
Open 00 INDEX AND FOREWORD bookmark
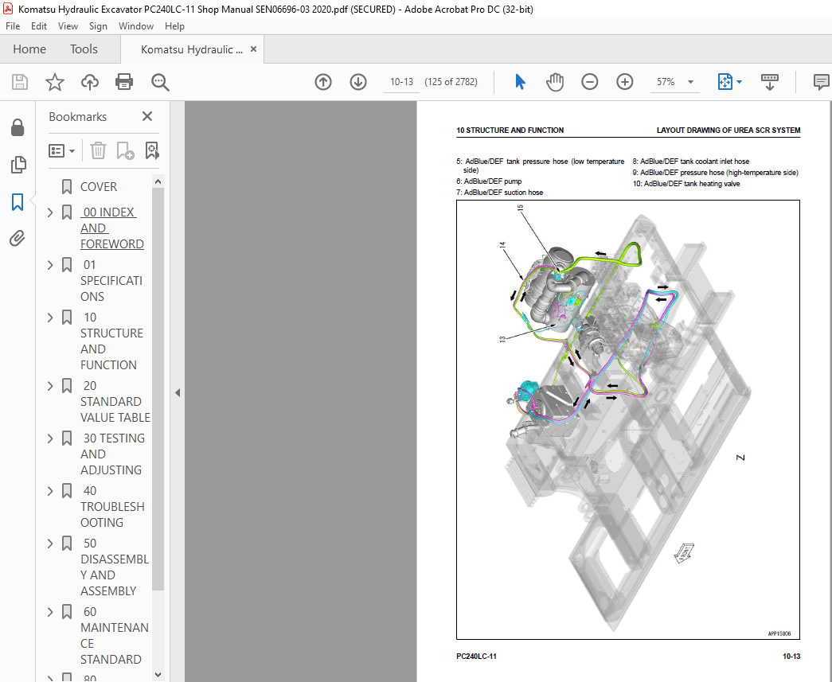(x=112, y=228)
